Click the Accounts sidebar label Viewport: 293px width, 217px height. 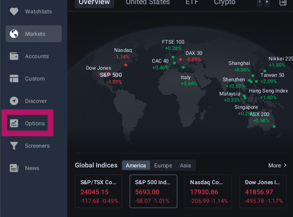tap(37, 56)
